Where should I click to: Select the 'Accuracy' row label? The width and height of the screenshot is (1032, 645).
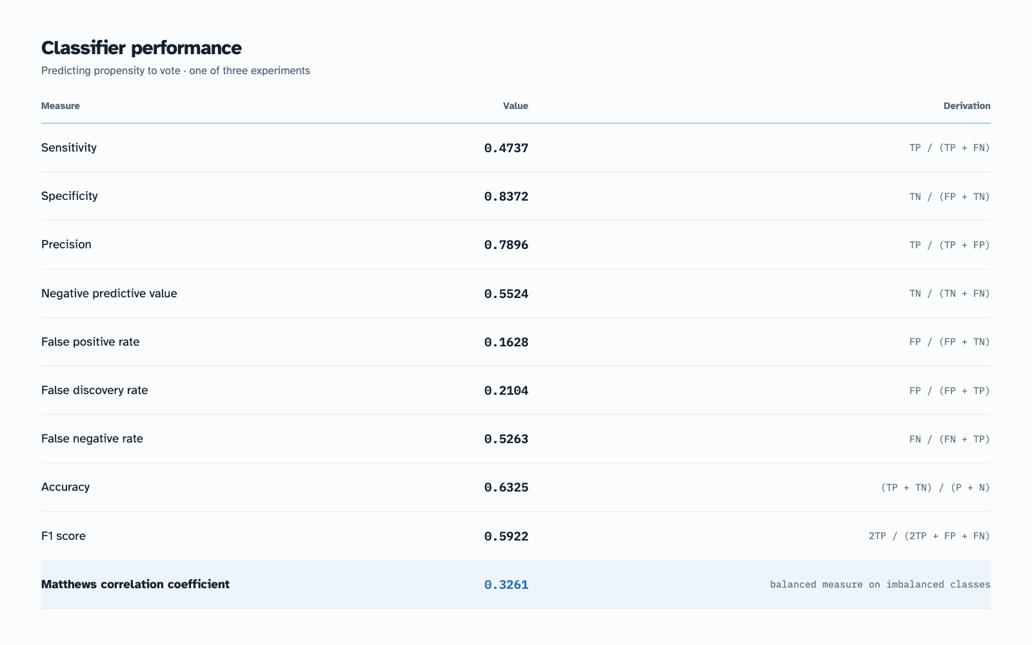point(65,487)
